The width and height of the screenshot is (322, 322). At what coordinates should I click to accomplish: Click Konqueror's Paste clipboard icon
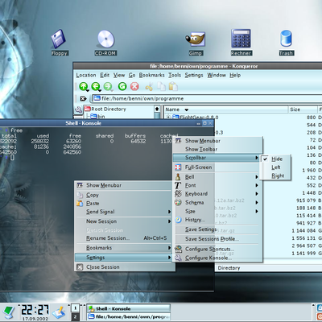[x=173, y=86]
